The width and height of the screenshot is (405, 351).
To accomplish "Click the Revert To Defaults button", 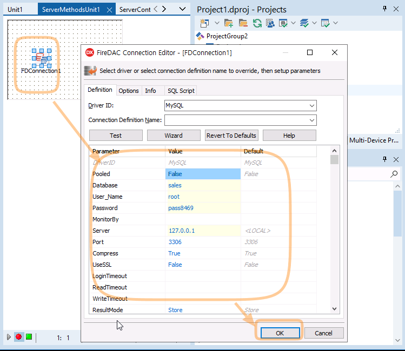I will (x=231, y=136).
